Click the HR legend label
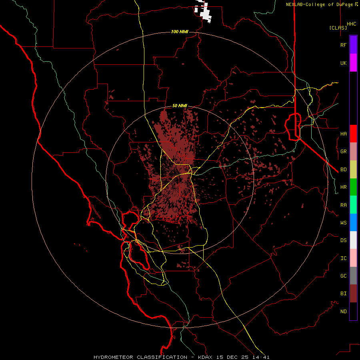The height and width of the screenshot is (360, 360). [343, 187]
